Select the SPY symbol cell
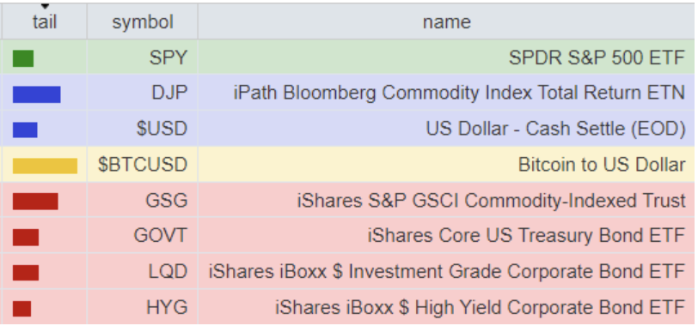The image size is (698, 326). coord(143,57)
